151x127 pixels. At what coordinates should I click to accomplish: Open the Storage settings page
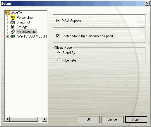coord(22,27)
